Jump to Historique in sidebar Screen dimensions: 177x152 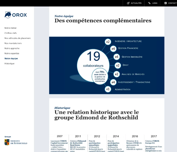point(9,64)
